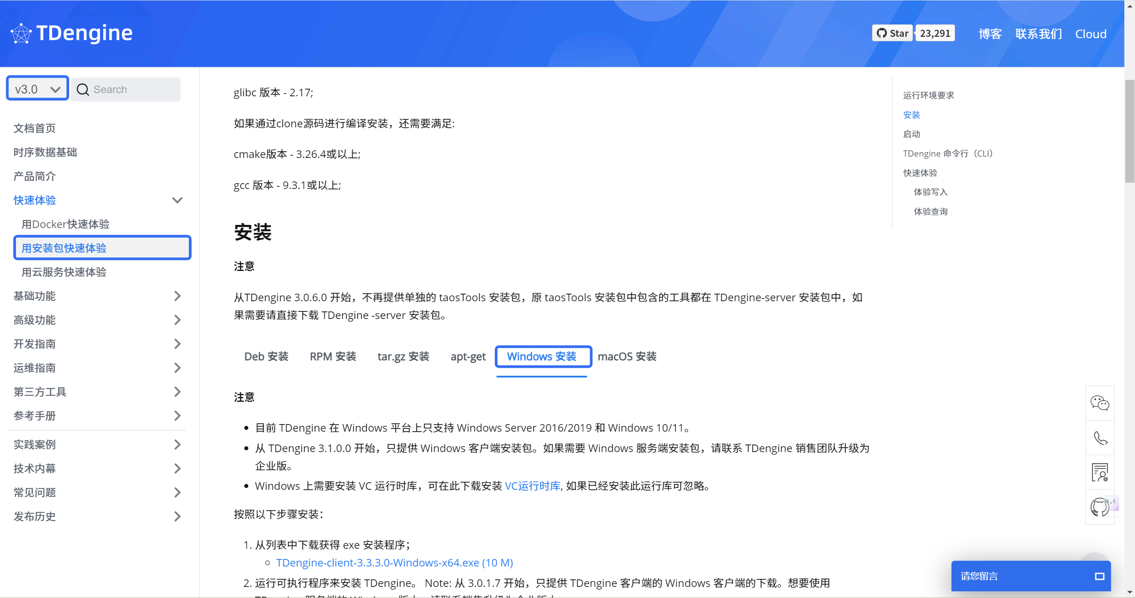The image size is (1135, 598).
Task: Switch to the RPM 安装 tab
Action: (333, 356)
